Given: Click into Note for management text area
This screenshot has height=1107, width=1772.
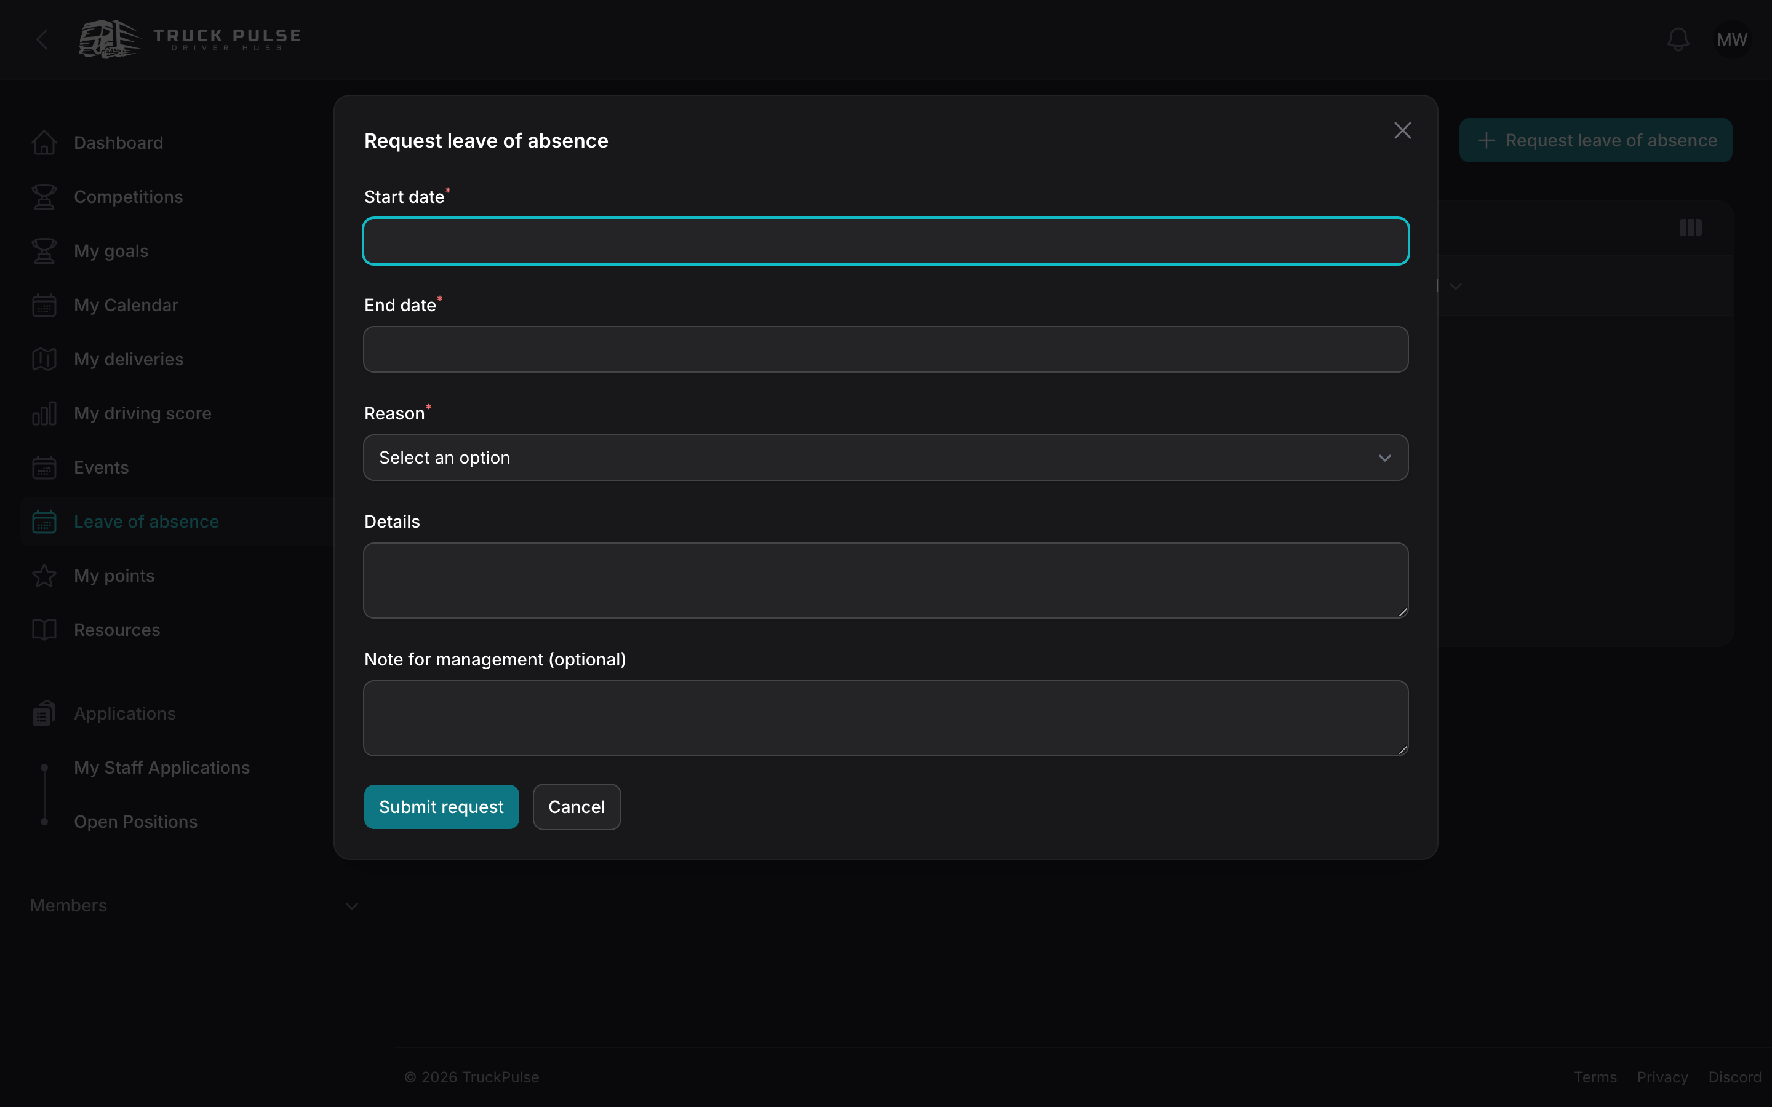Looking at the screenshot, I should 885,718.
